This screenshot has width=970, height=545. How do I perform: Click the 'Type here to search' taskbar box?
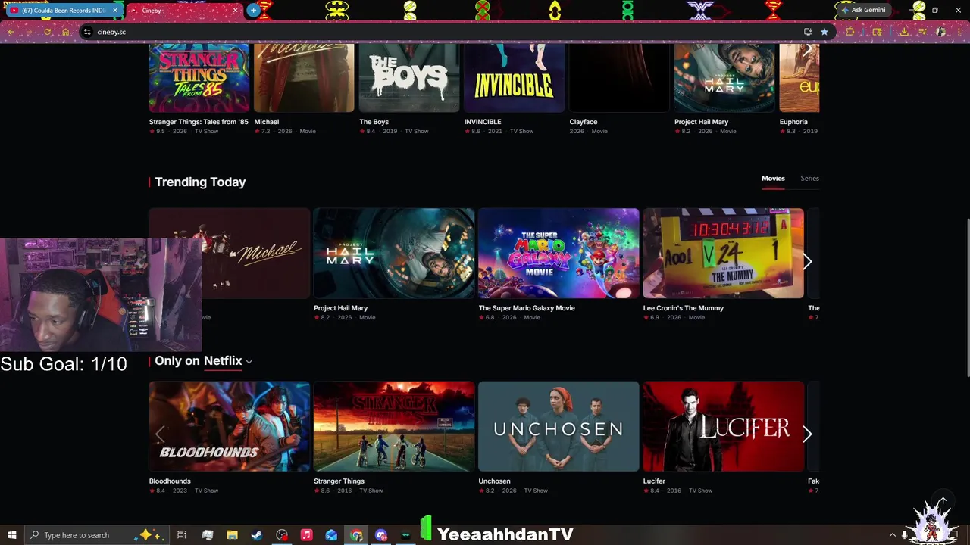(97, 535)
